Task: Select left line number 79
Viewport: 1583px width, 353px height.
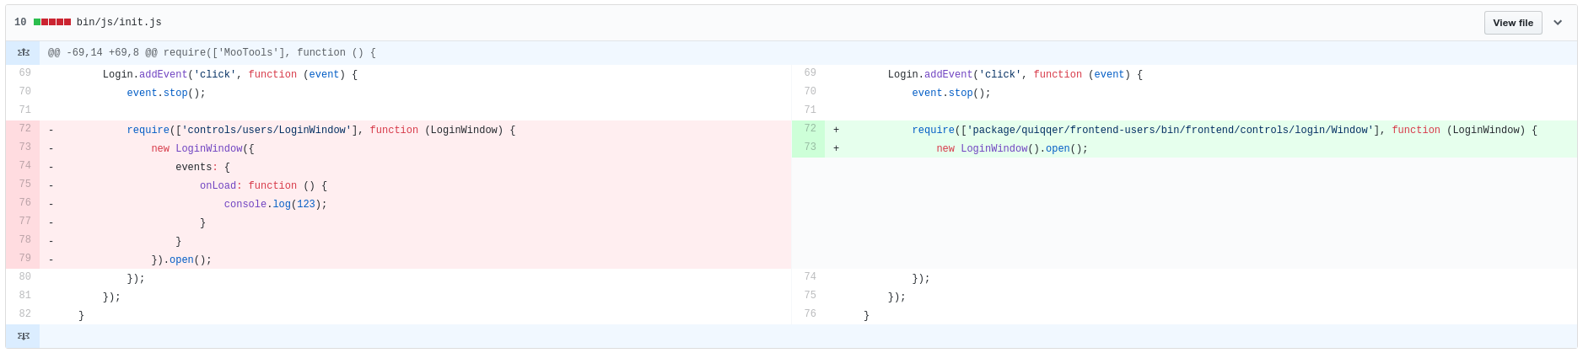Action: pos(24,259)
